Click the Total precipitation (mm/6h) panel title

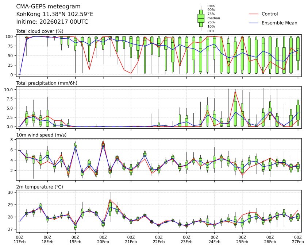pyautogui.click(x=47, y=83)
